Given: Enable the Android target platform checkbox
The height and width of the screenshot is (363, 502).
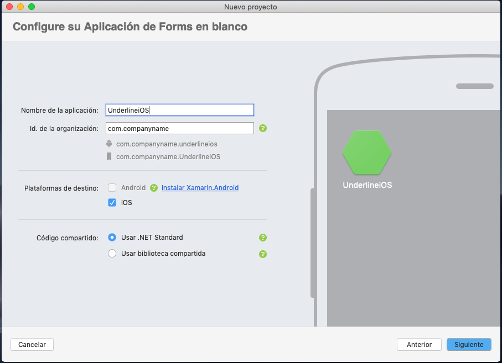Looking at the screenshot, I should (x=111, y=188).
